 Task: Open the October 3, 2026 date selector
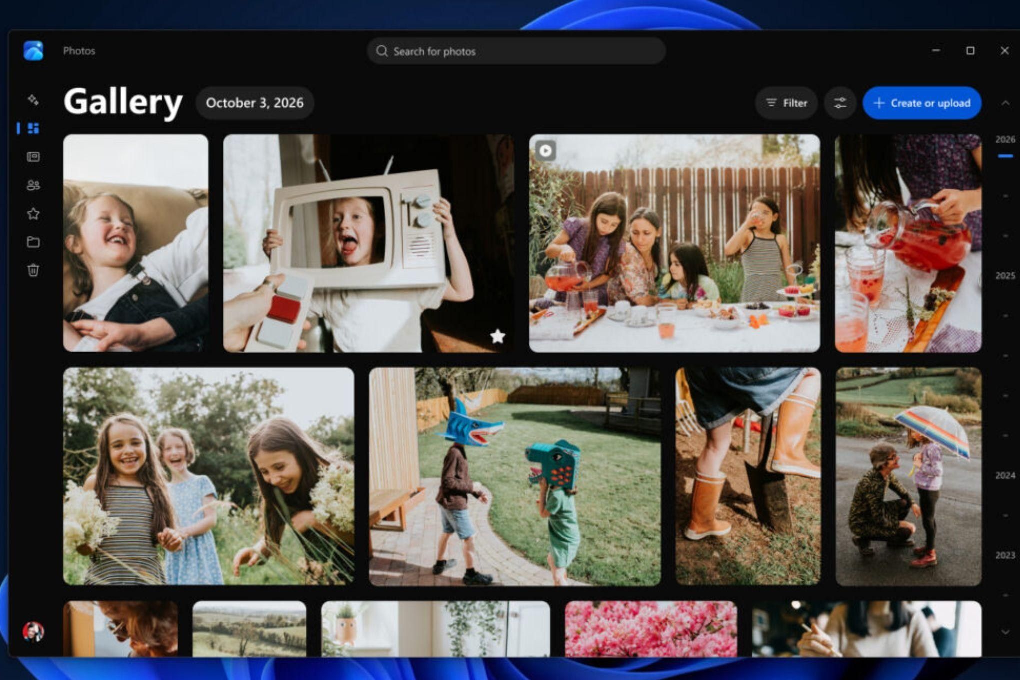click(255, 103)
